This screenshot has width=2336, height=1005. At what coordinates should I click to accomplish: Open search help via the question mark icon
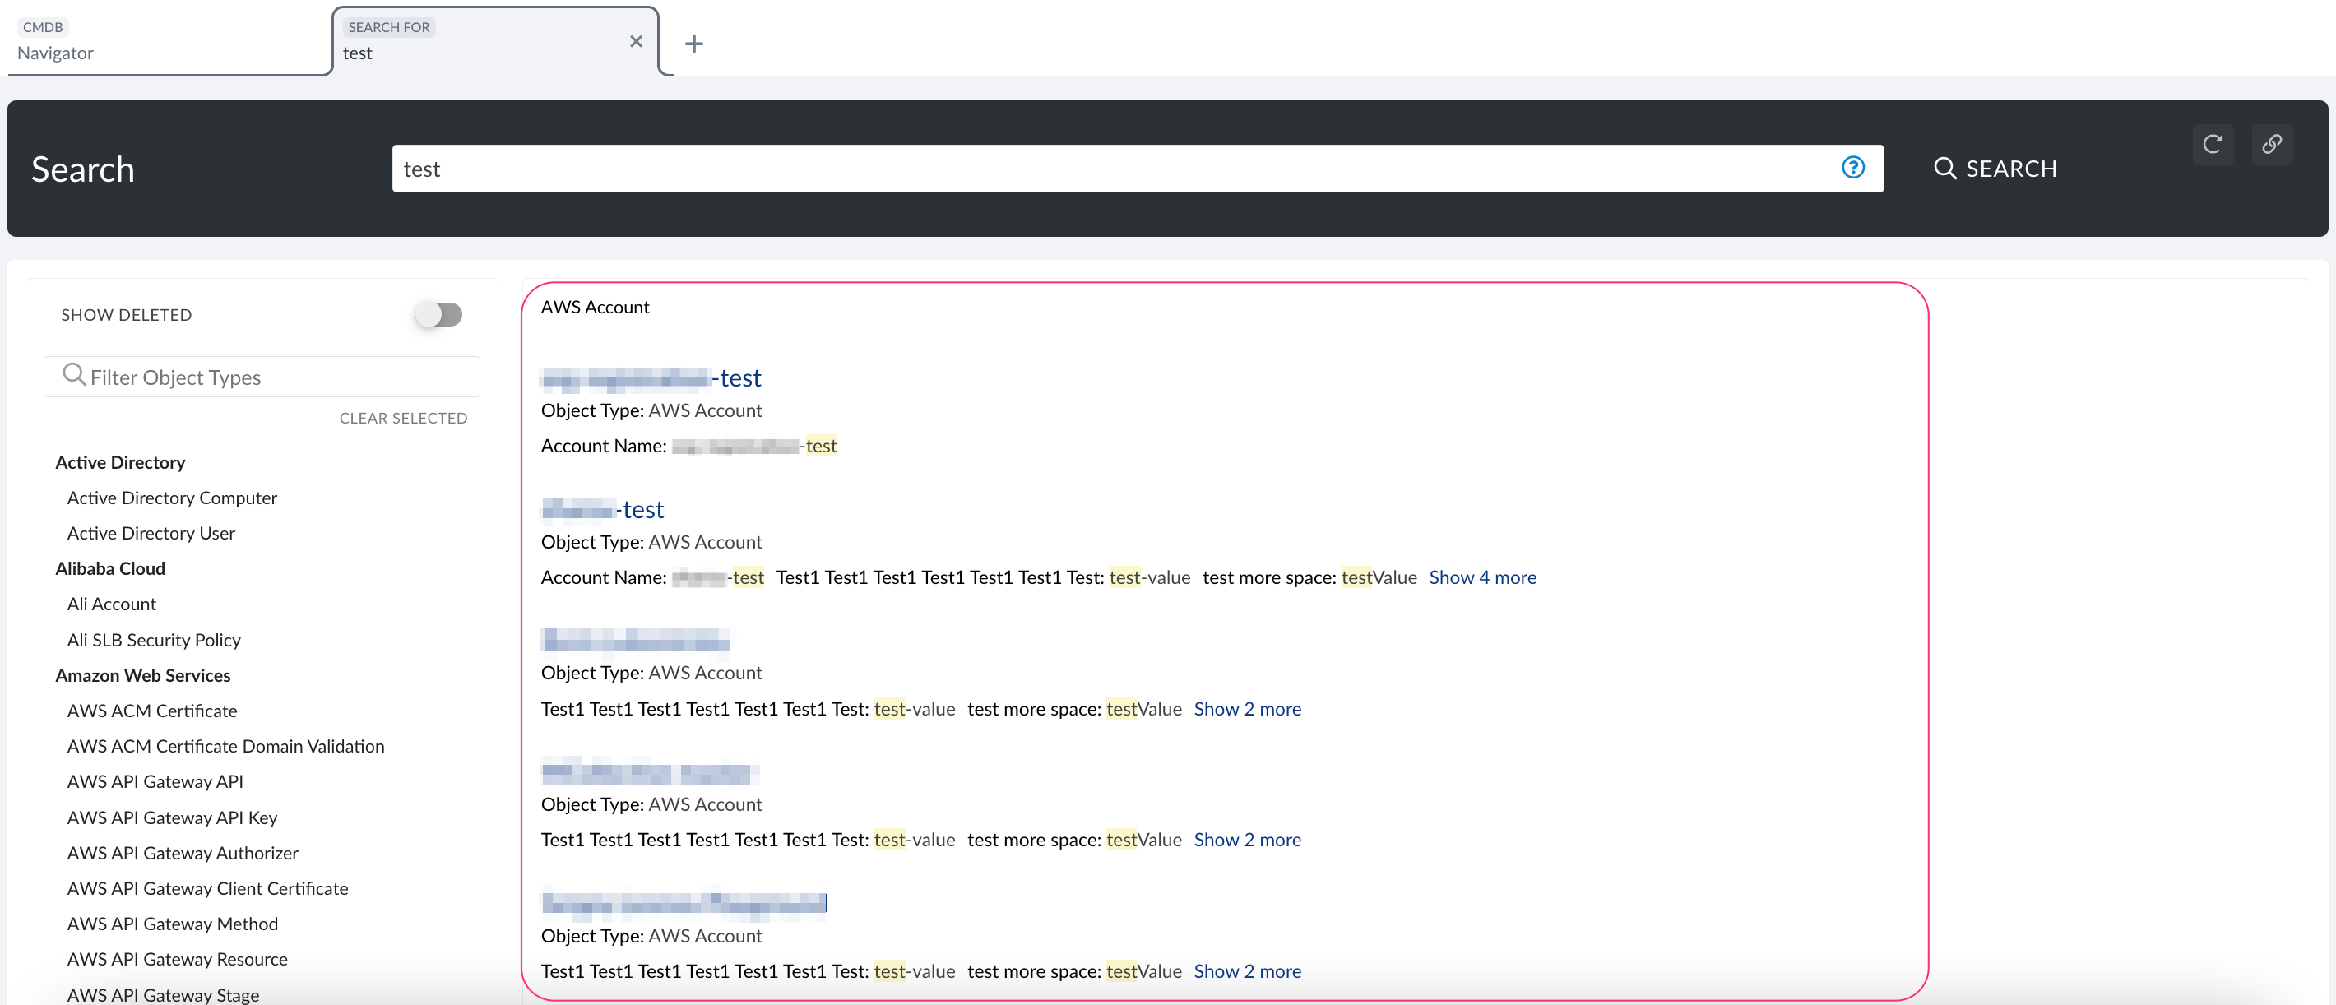click(1852, 168)
